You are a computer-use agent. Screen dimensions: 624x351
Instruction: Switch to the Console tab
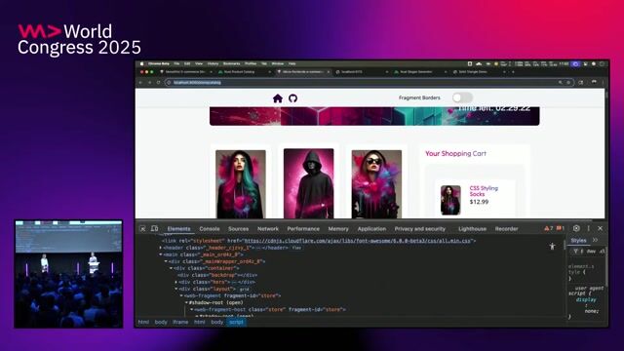(210, 229)
